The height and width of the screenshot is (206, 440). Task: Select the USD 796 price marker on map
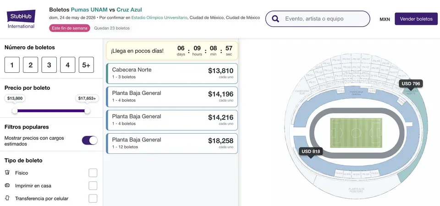411,83
